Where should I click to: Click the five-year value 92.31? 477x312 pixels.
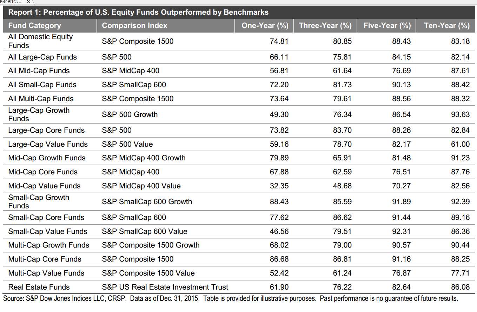tap(401, 231)
